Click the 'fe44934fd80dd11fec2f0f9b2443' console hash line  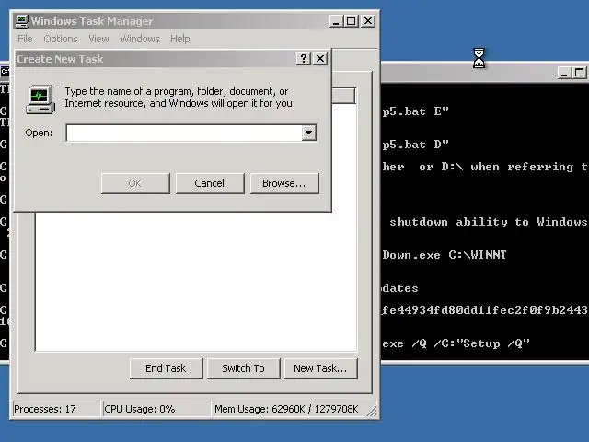[485, 310]
